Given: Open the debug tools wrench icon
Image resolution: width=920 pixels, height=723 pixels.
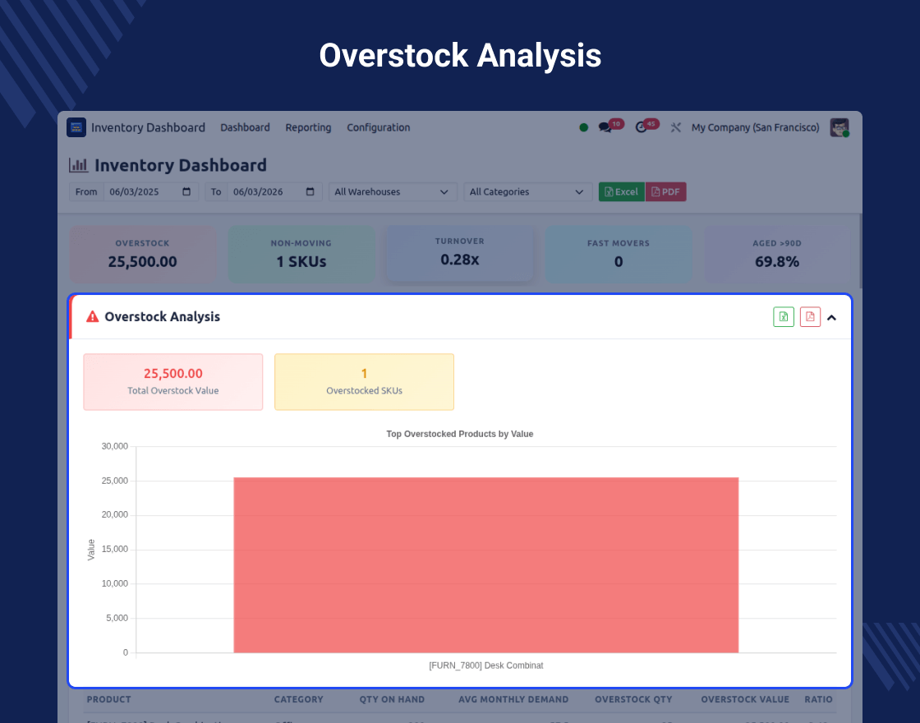Looking at the screenshot, I should (x=676, y=127).
